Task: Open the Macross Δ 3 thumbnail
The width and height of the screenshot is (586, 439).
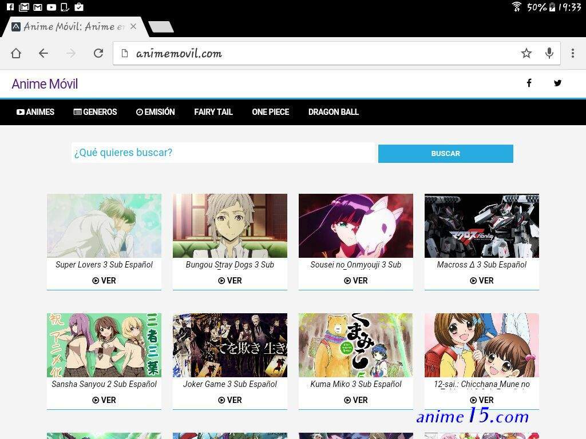Action: [x=482, y=225]
